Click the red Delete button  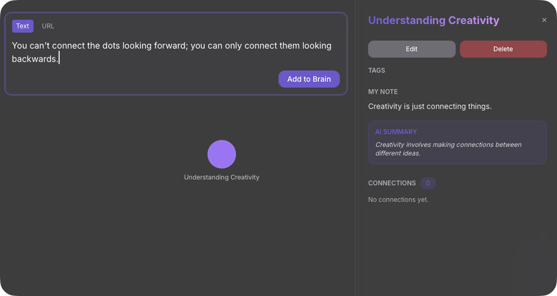(x=503, y=49)
